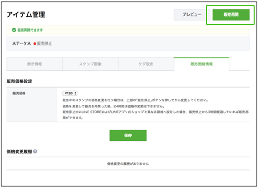Click the ステータス label
The height and width of the screenshot is (189, 259).
21,43
